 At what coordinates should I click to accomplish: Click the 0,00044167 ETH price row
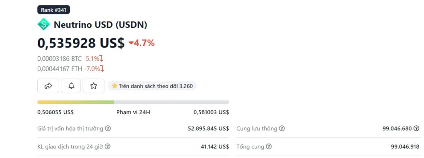[71, 69]
